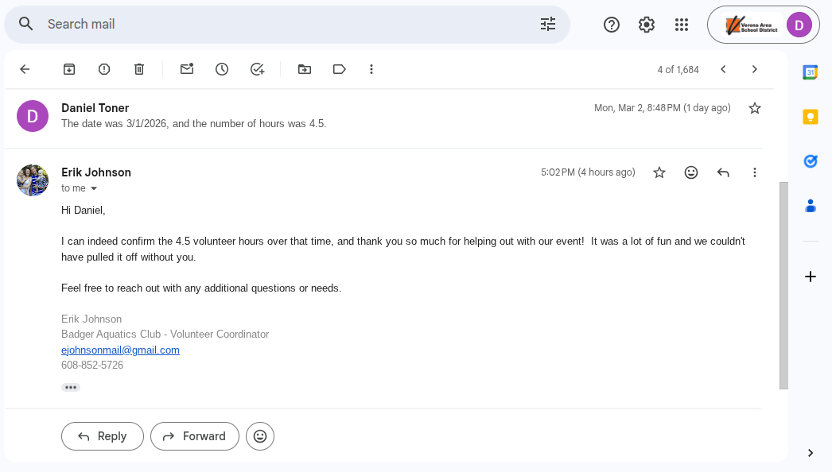Viewport: 832px width, 472px height.
Task: Click the Reply button
Action: [103, 436]
